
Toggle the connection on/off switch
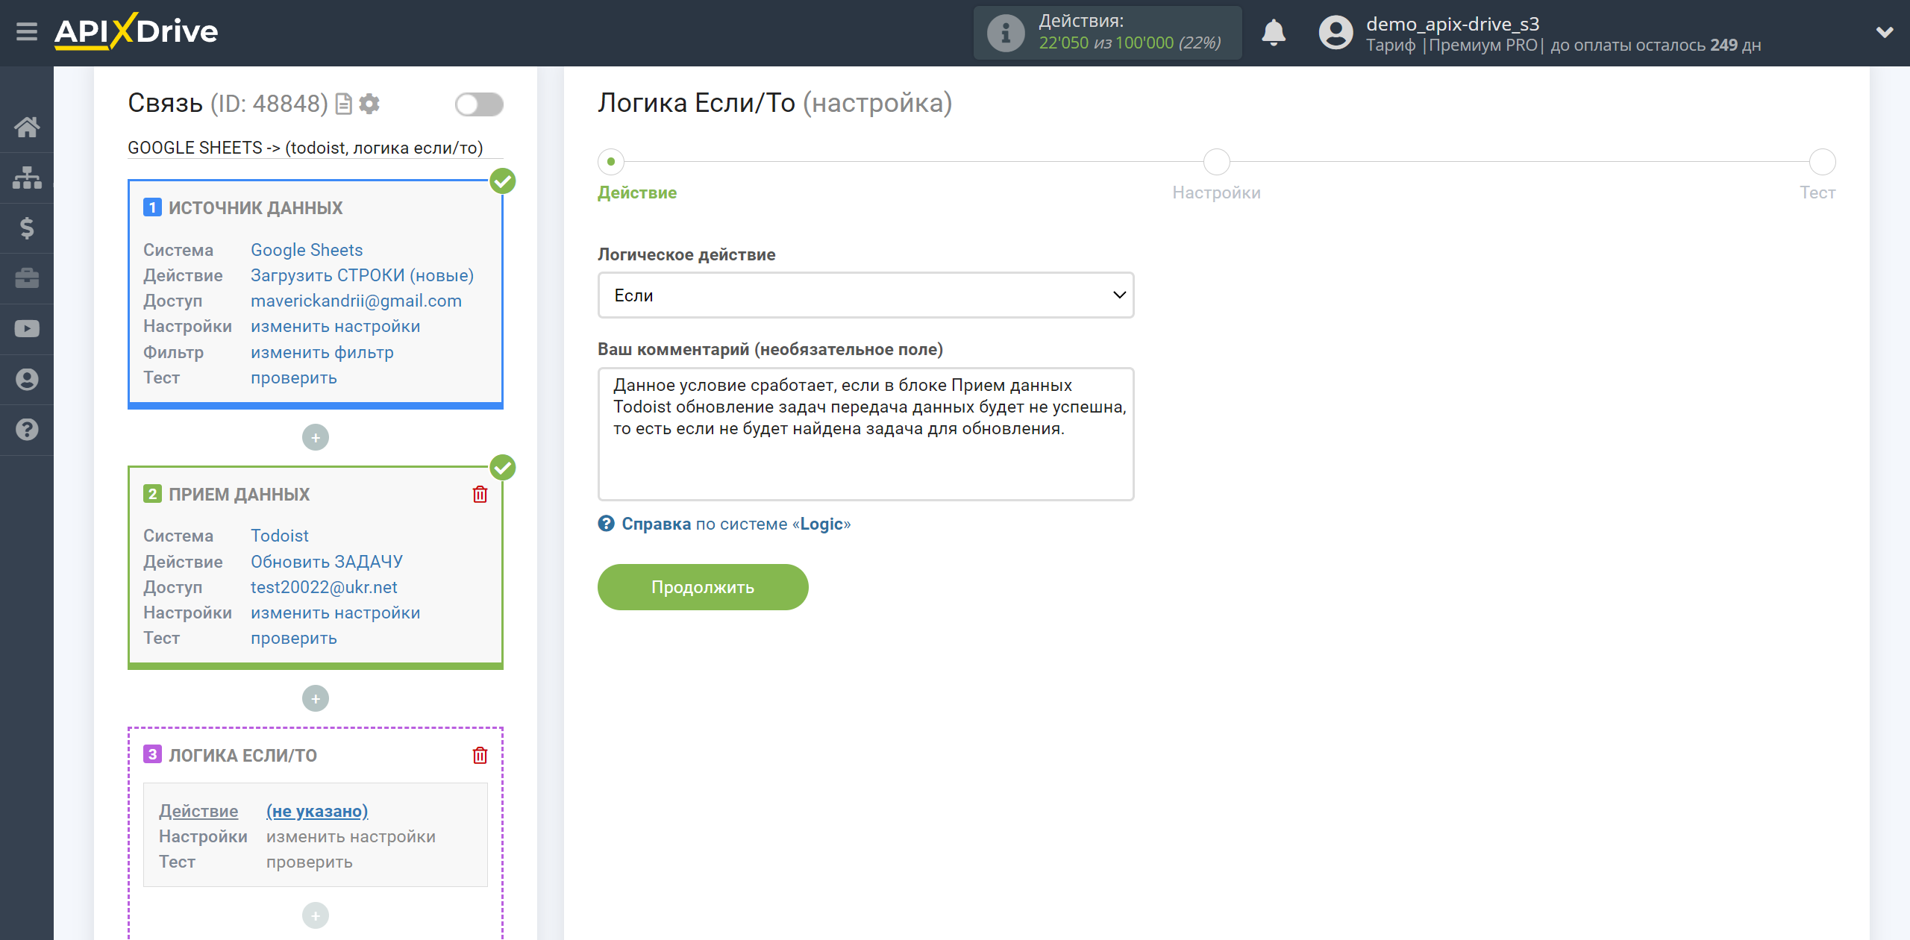pyautogui.click(x=479, y=104)
